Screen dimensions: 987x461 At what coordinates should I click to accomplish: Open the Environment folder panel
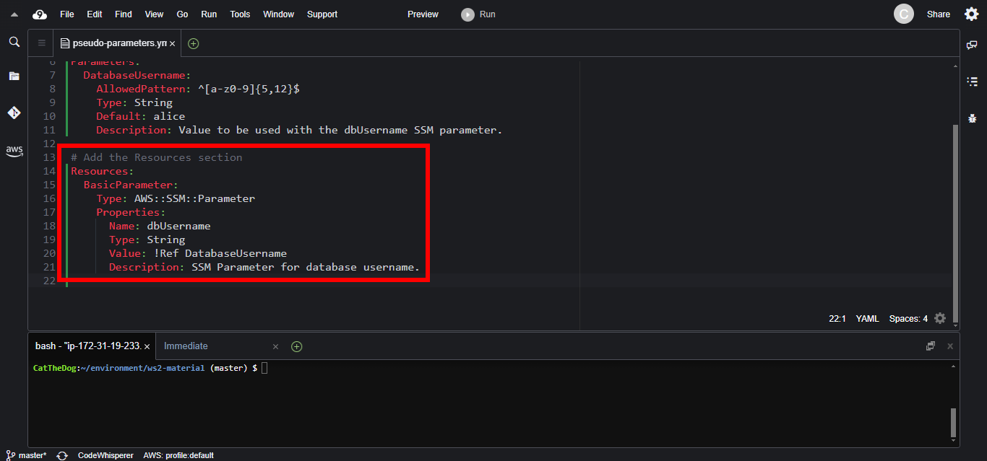point(14,76)
